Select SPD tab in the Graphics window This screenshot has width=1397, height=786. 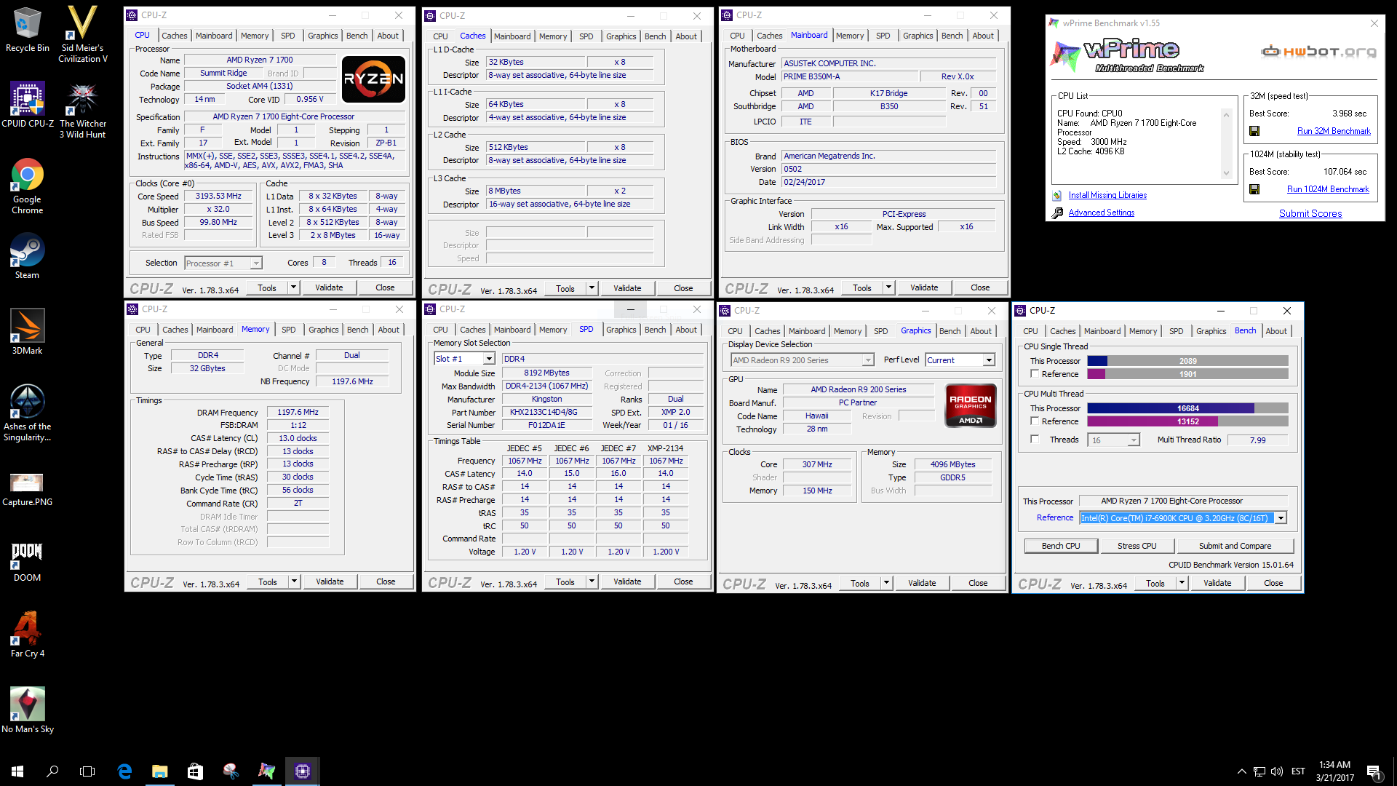881,331
